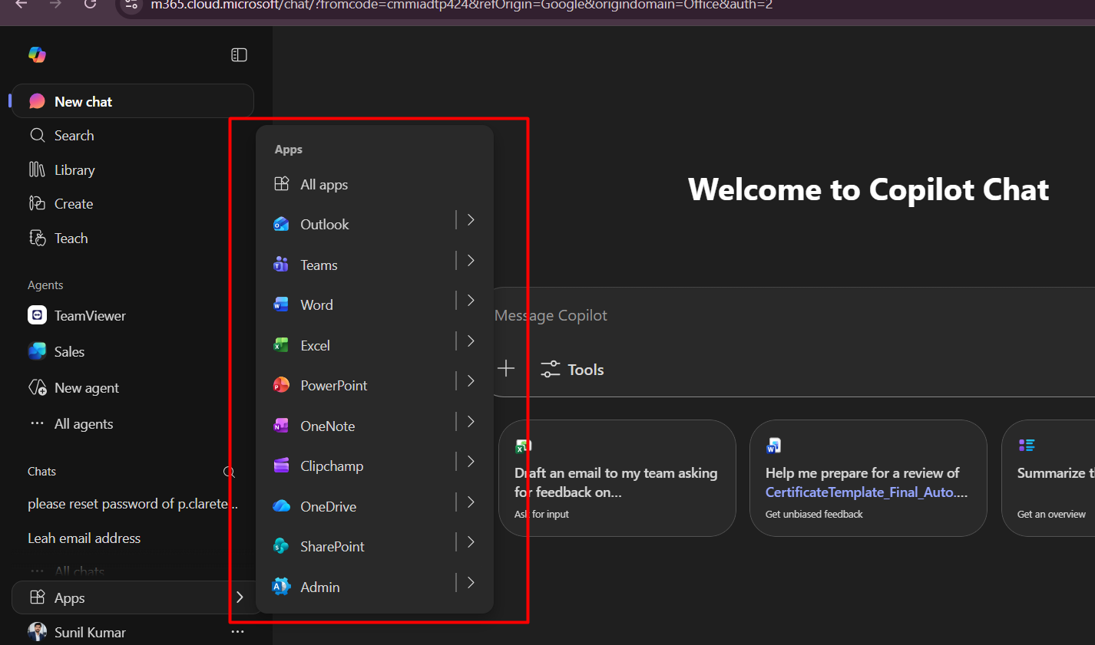This screenshot has width=1095, height=645.
Task: Open the Tools options in message box
Action: 573,370
